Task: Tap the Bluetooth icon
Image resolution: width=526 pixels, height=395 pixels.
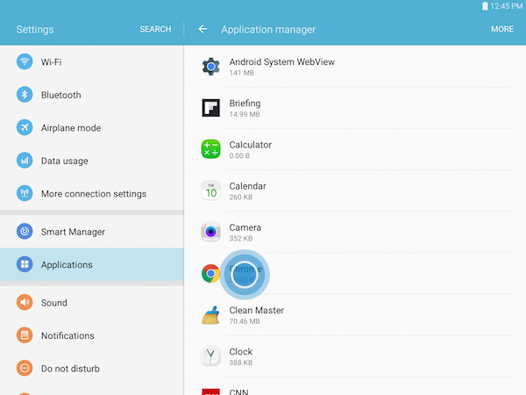Action: pos(25,95)
